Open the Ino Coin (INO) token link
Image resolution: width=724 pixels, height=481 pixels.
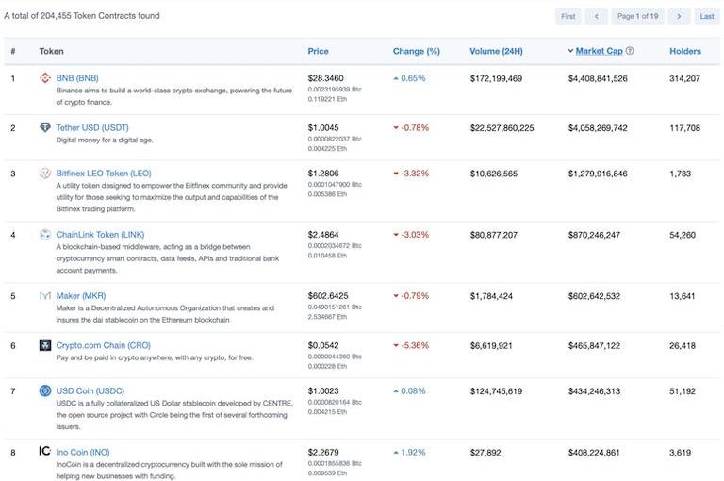[x=83, y=452]
